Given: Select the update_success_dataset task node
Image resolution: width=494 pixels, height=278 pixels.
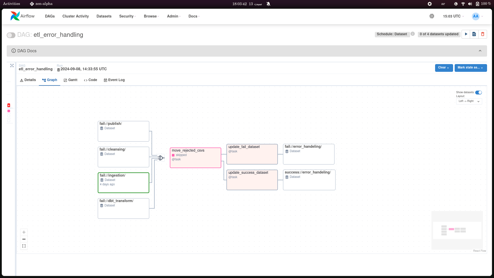Looking at the screenshot, I should pos(252,180).
